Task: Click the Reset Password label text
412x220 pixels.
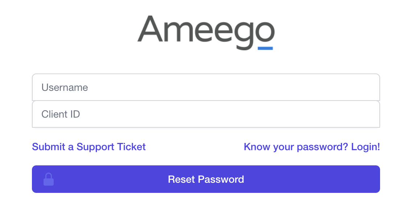Action: coord(206,179)
